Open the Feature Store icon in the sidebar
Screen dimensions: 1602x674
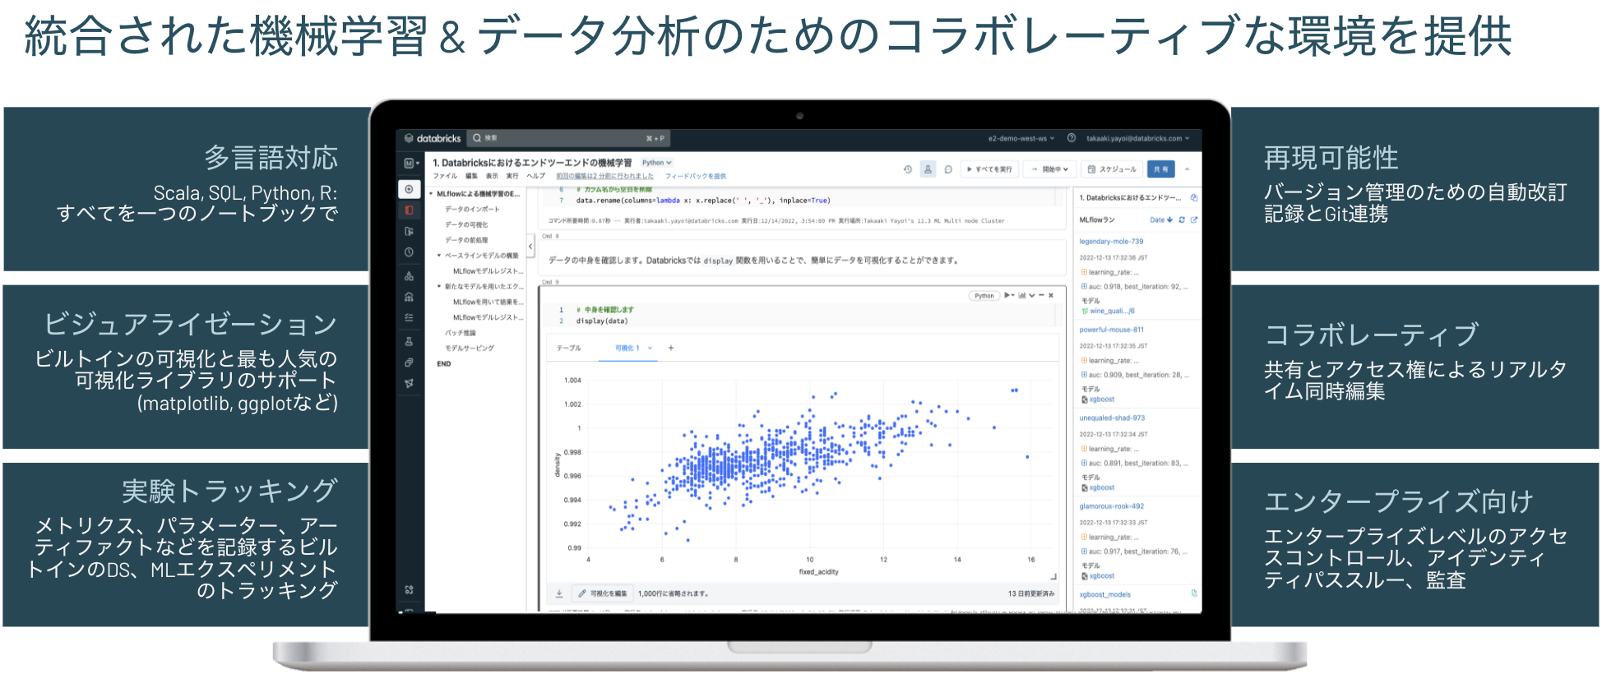click(x=409, y=362)
